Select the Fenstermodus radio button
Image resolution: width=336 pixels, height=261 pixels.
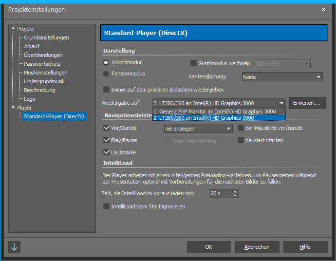tap(106, 74)
